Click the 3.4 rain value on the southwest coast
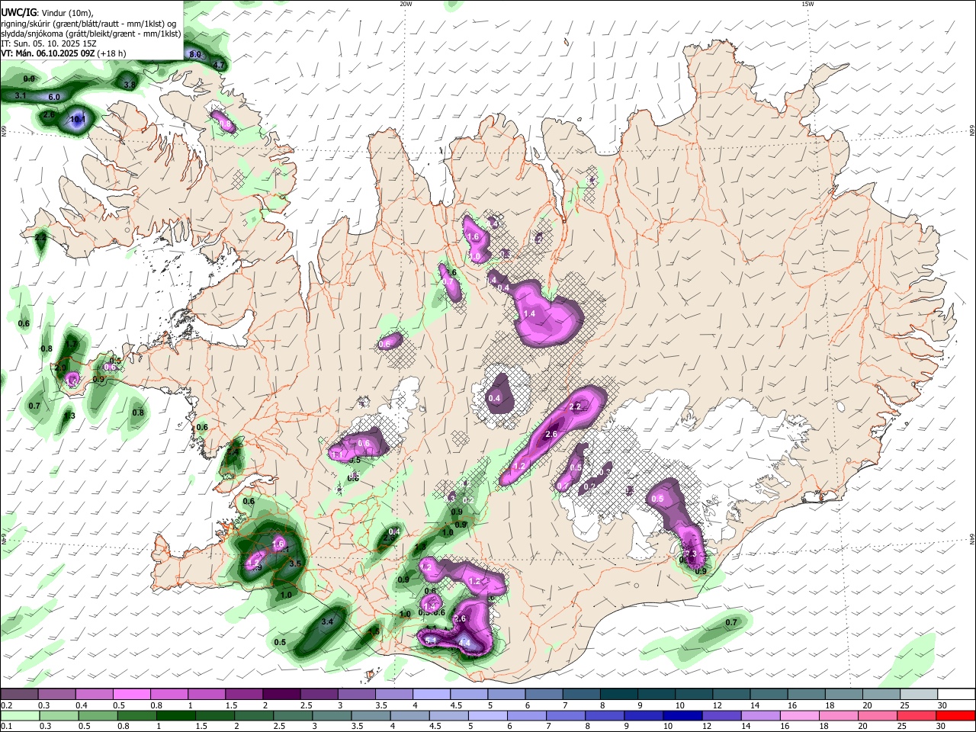The image size is (976, 732). 328,622
